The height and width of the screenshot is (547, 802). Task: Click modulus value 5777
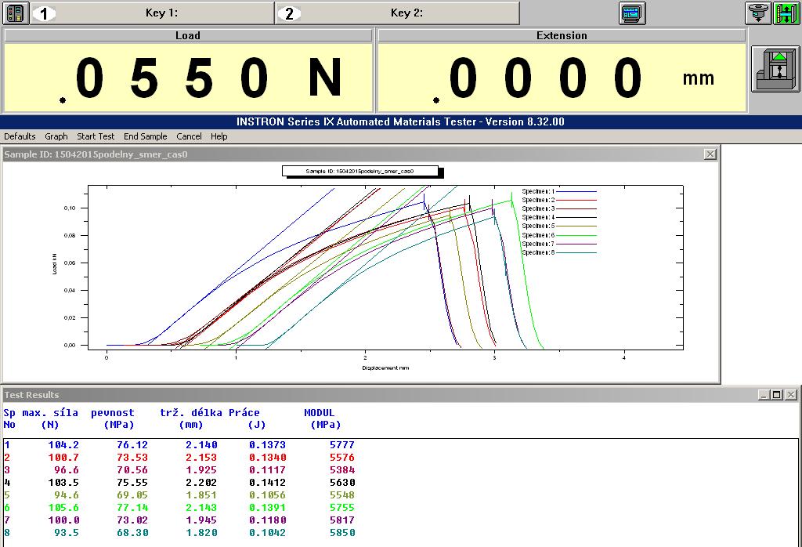tap(342, 445)
